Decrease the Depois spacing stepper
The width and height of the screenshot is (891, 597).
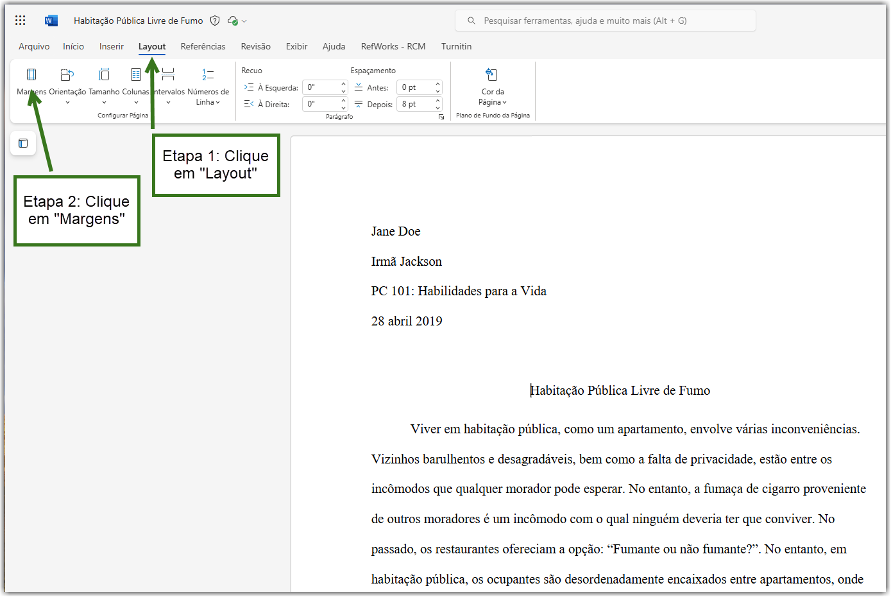(x=437, y=108)
